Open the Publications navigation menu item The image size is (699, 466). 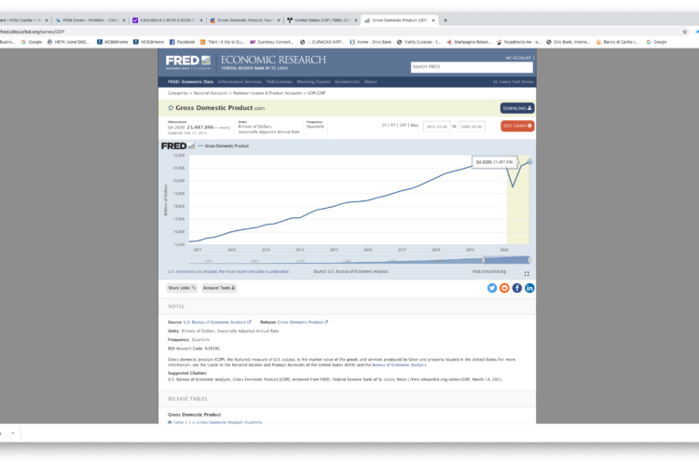(279, 82)
